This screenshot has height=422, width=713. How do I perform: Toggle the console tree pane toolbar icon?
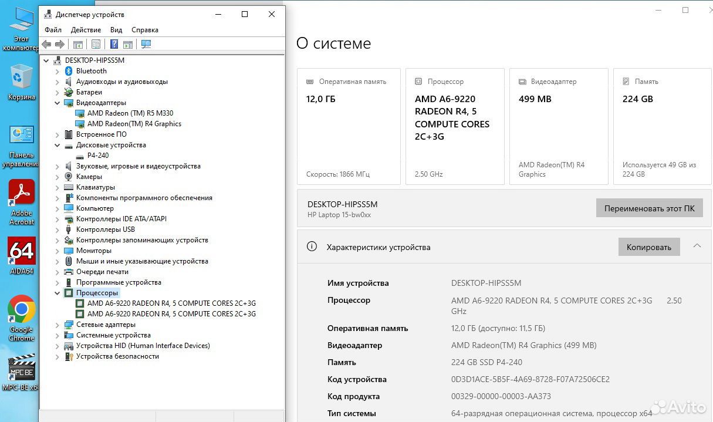(x=77, y=44)
